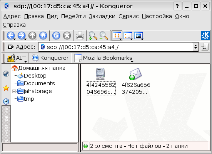Open the Окно menu

coord(182,16)
